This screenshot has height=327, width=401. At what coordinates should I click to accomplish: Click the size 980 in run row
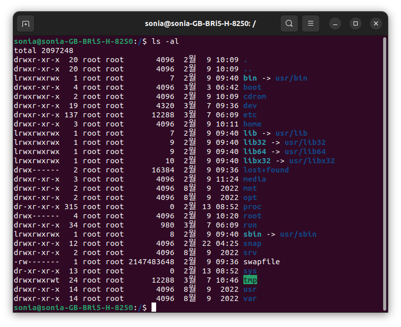(167, 225)
